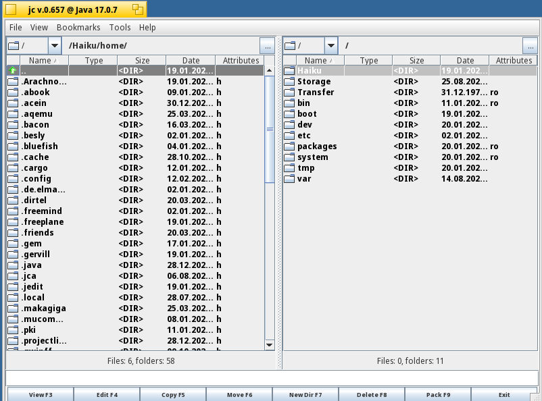Sort right panel by Type column
This screenshot has width=542, height=401.
368,61
